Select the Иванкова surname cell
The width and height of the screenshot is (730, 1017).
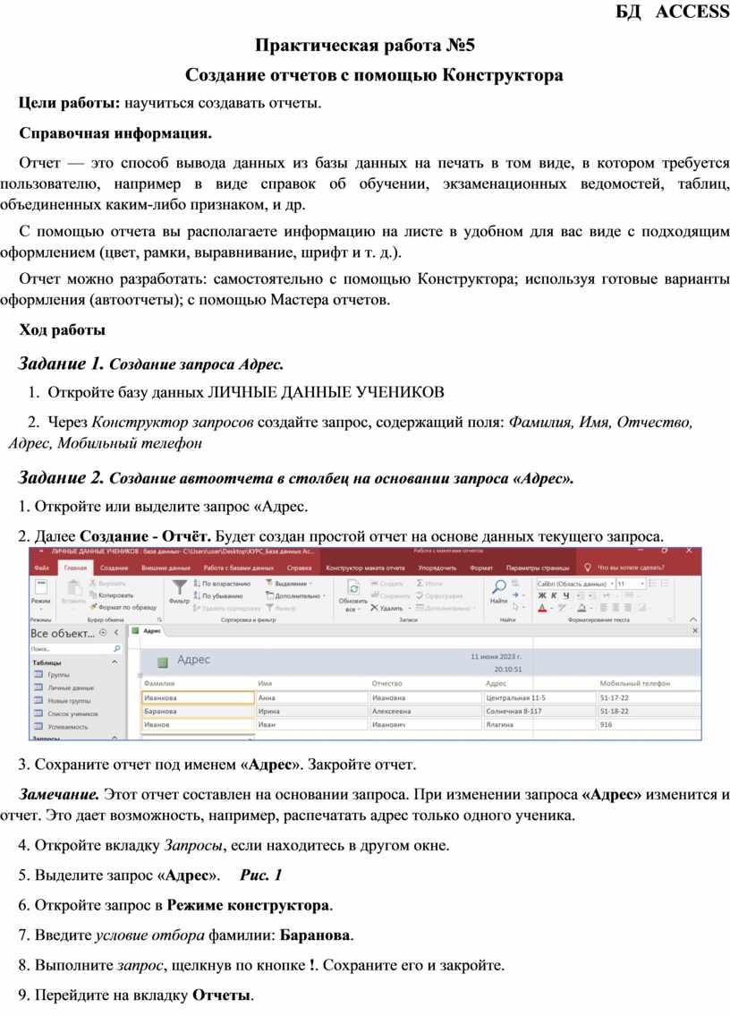[198, 698]
